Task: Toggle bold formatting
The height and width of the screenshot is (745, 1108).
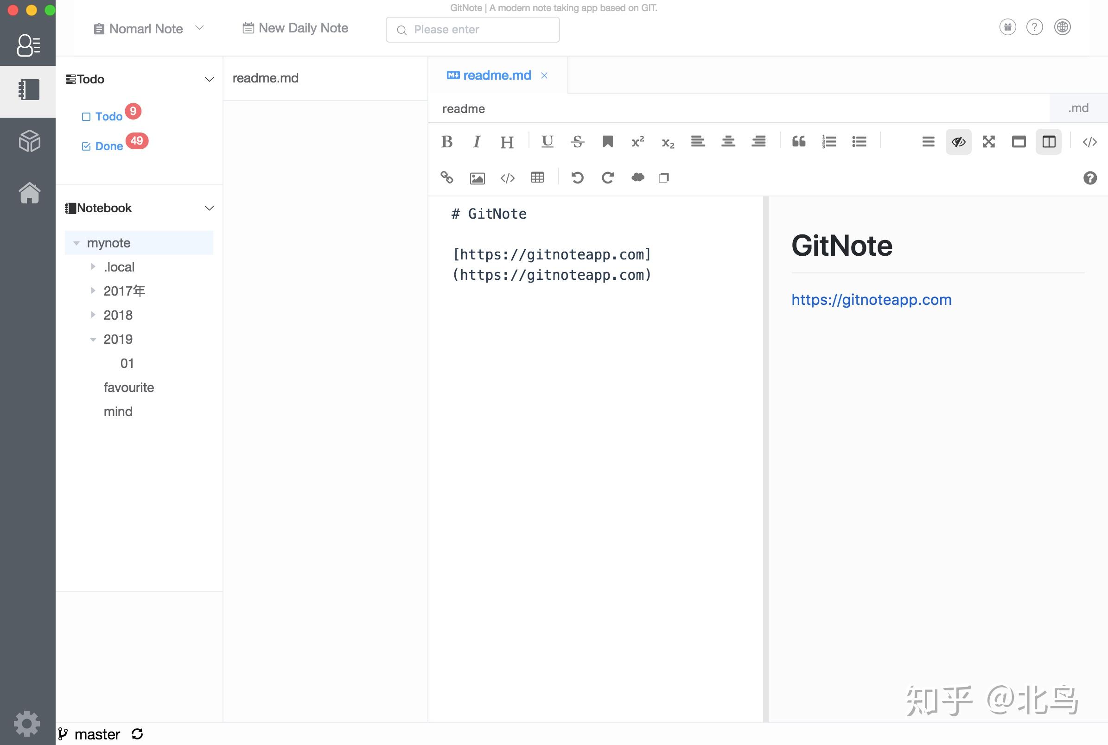Action: click(x=446, y=142)
